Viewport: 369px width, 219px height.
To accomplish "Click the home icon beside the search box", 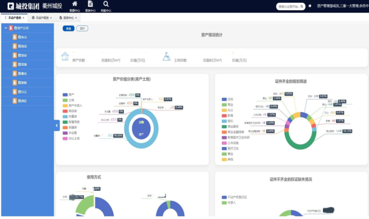I will click(x=310, y=6).
